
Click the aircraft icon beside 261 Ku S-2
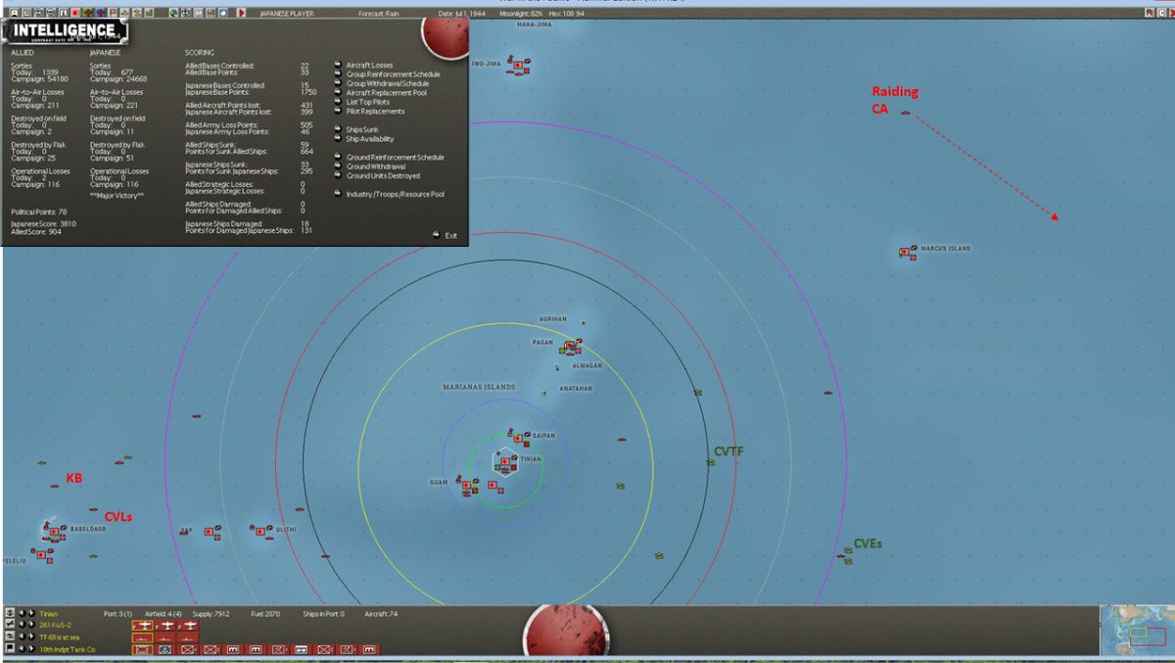click(10, 625)
